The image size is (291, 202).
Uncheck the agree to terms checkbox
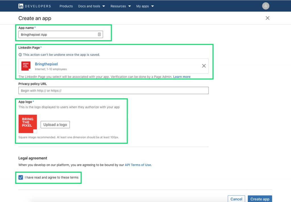point(20,177)
